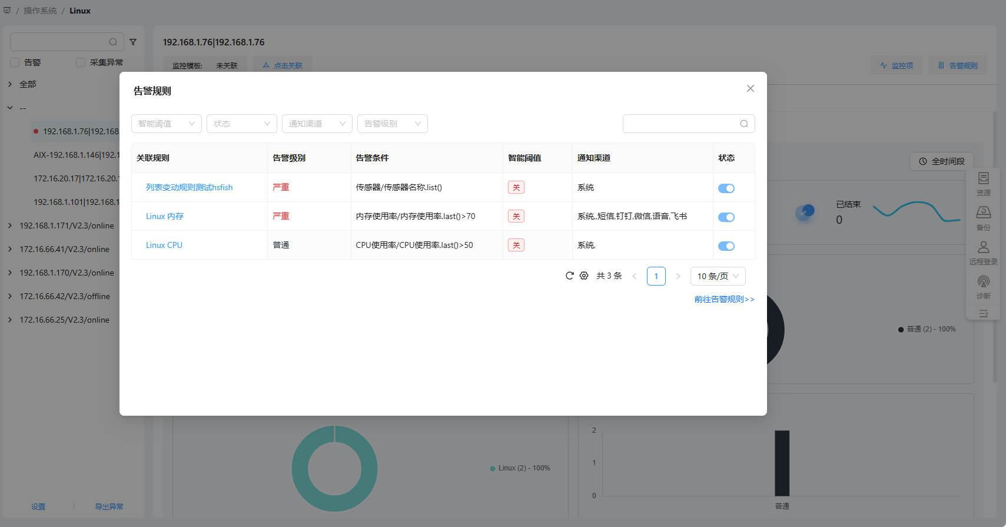Viewport: 1006px width, 527px height.
Task: Select AIX-192.168.1.146 host in tree
Action: (77, 155)
